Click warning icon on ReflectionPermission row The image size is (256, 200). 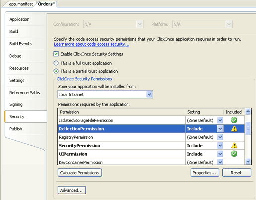pyautogui.click(x=234, y=129)
